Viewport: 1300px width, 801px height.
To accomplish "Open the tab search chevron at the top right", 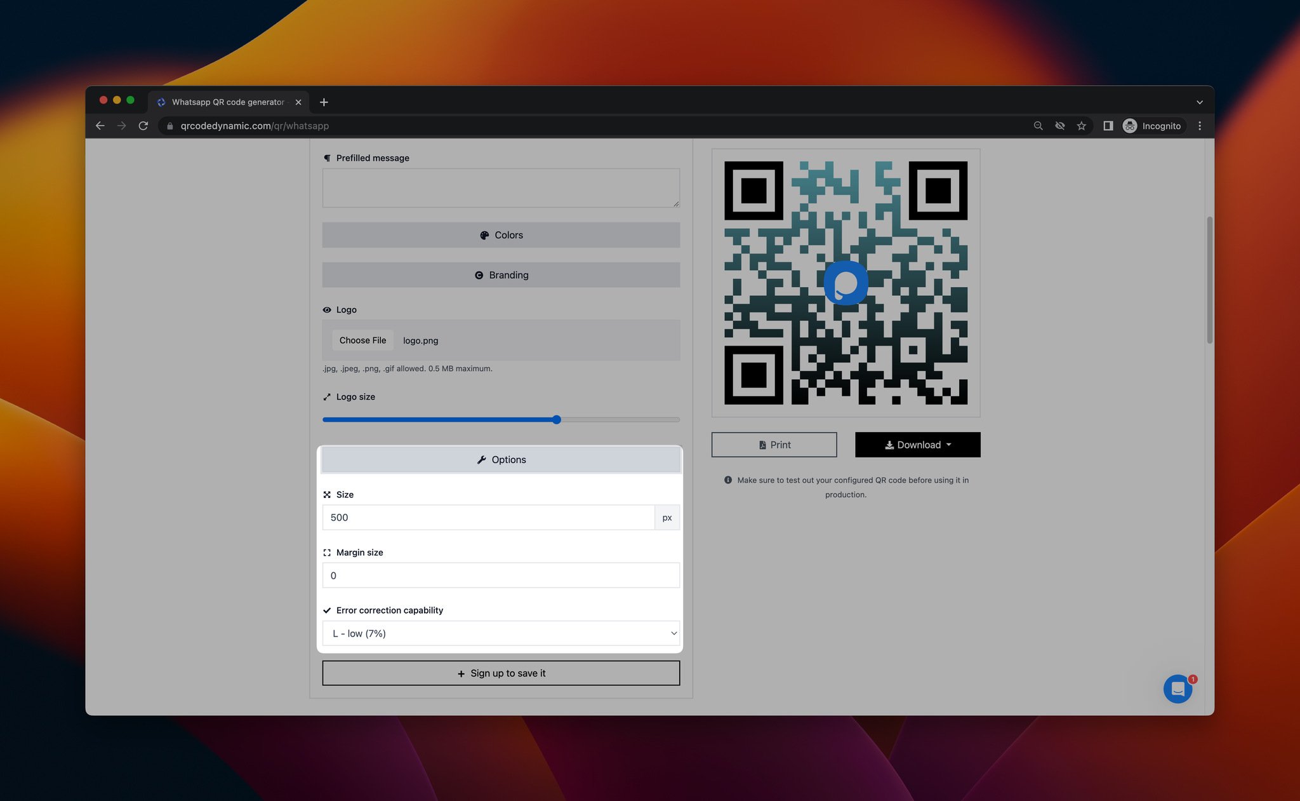I will pyautogui.click(x=1200, y=102).
